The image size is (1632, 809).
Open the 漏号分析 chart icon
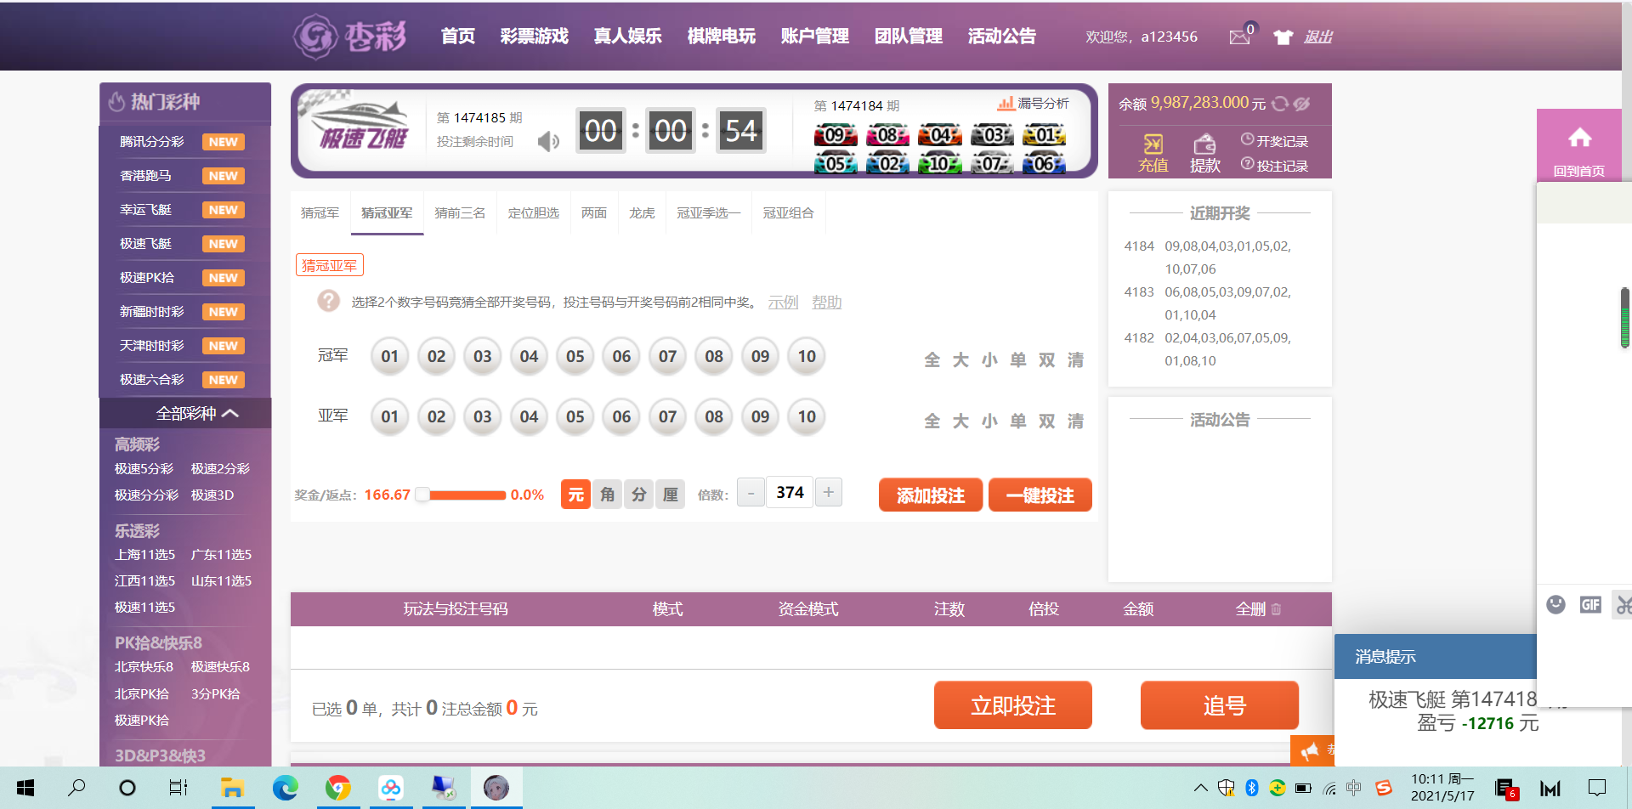click(1006, 103)
